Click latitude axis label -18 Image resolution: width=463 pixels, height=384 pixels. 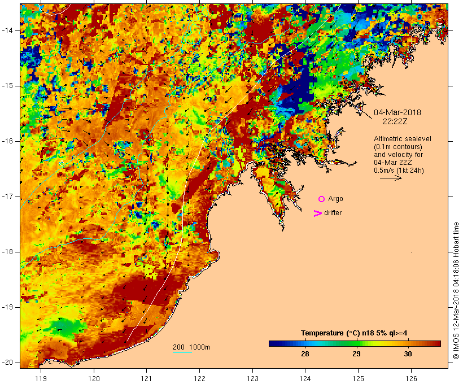[x=7, y=252]
